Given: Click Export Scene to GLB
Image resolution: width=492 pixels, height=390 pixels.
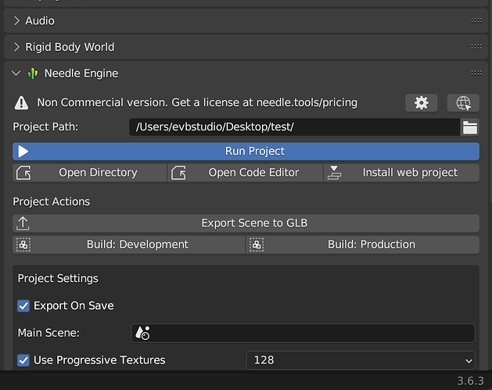Looking at the screenshot, I should pyautogui.click(x=246, y=223).
